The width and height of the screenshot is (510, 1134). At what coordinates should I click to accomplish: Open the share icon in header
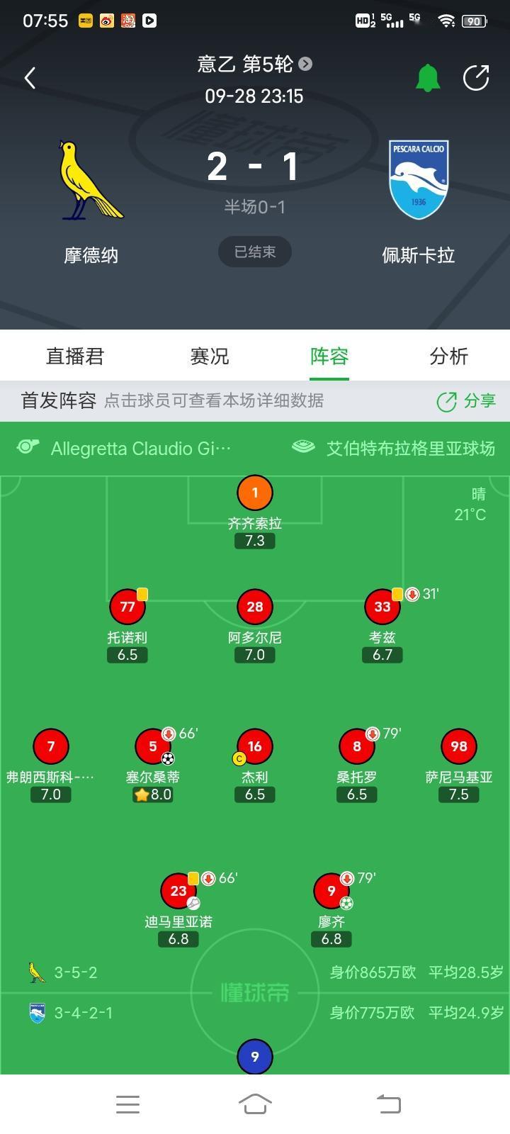tap(476, 77)
